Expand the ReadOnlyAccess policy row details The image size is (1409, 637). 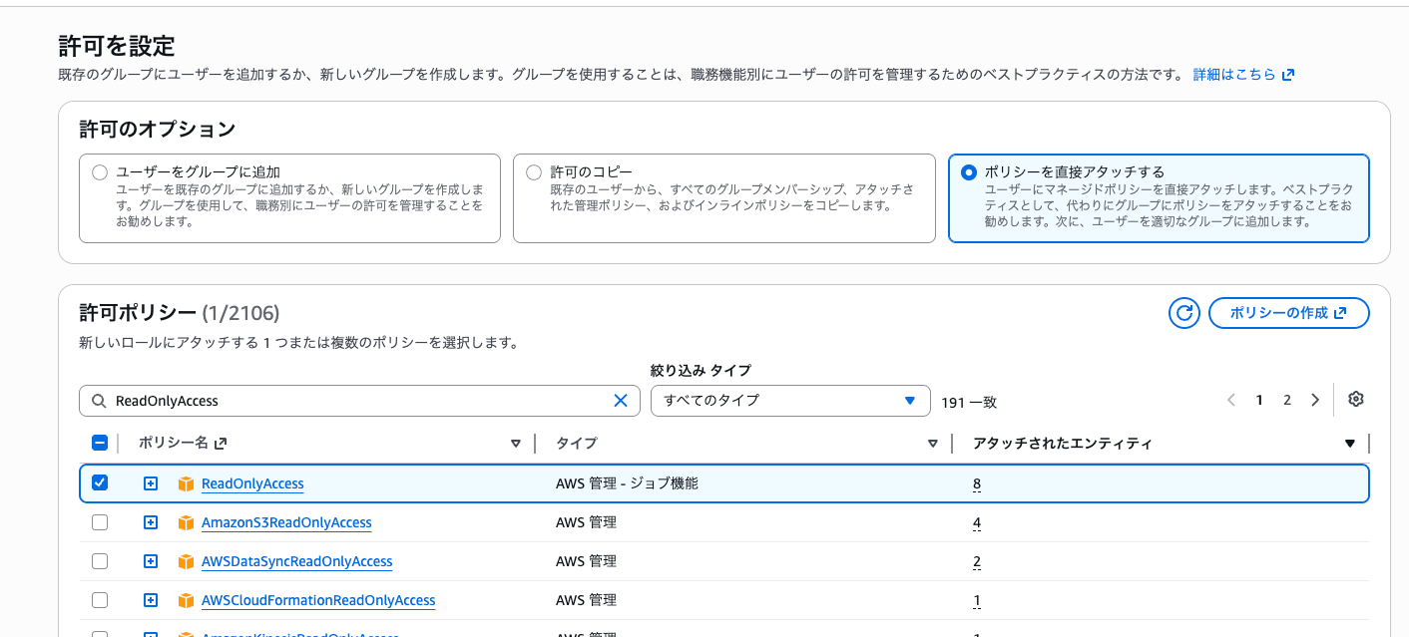point(151,483)
